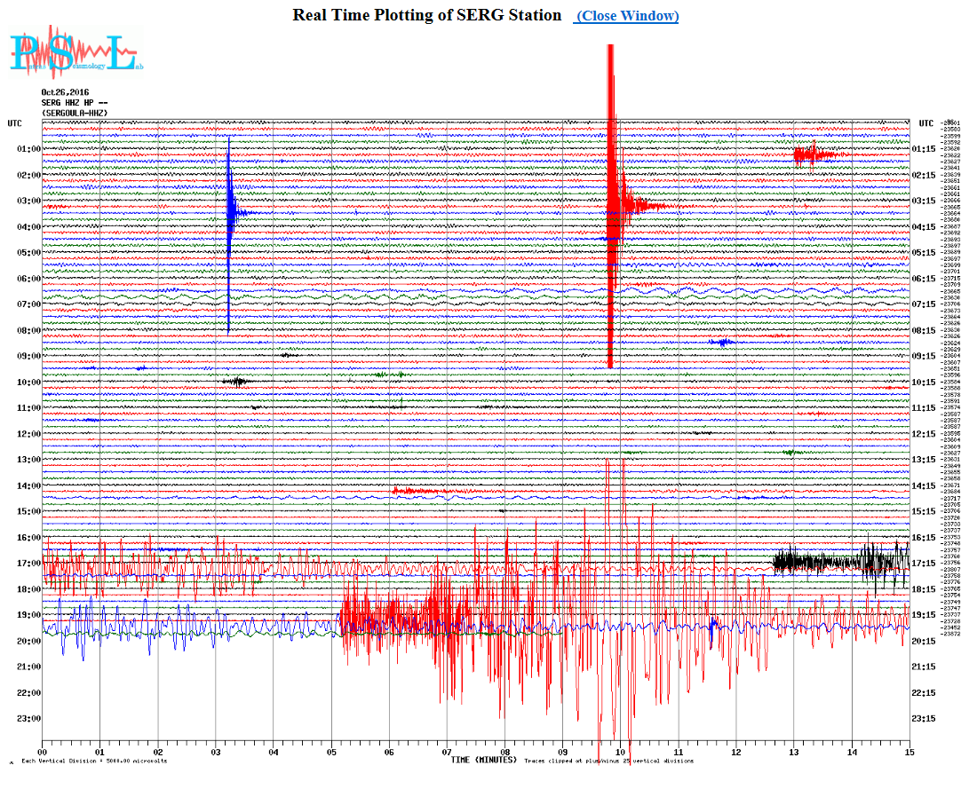
Task: Click the 20:15 label on the right axis
Action: (x=925, y=641)
